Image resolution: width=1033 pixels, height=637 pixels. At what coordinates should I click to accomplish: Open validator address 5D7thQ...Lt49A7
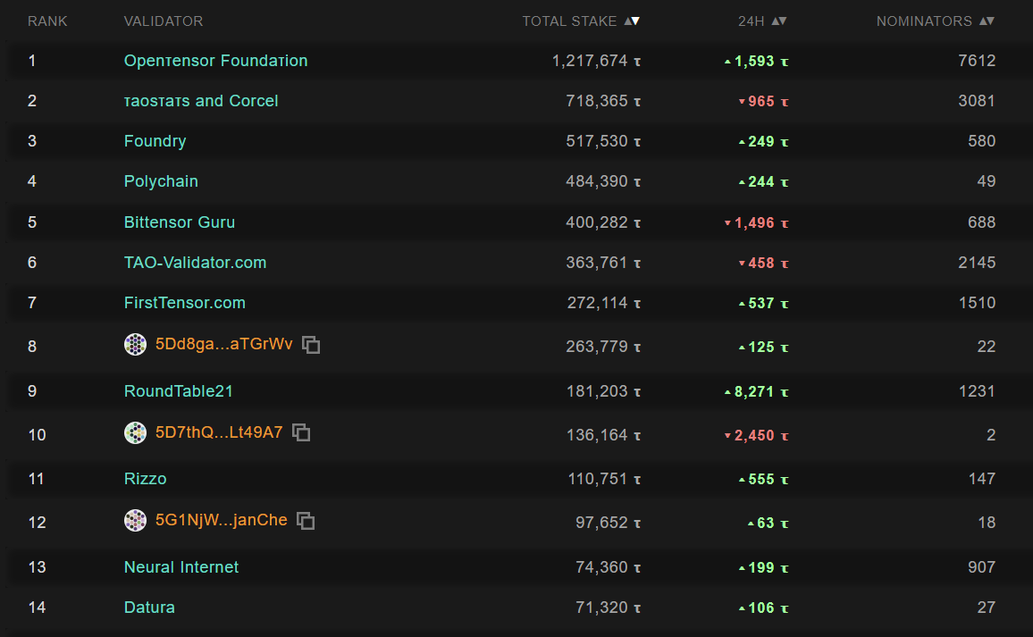coord(219,432)
